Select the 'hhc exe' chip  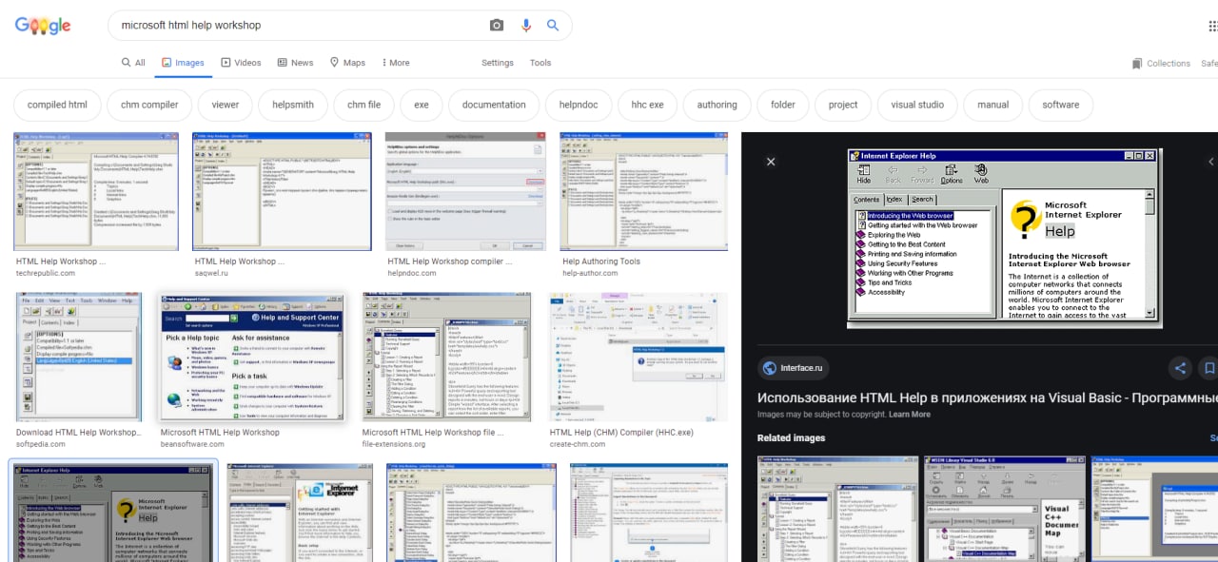[x=645, y=105]
